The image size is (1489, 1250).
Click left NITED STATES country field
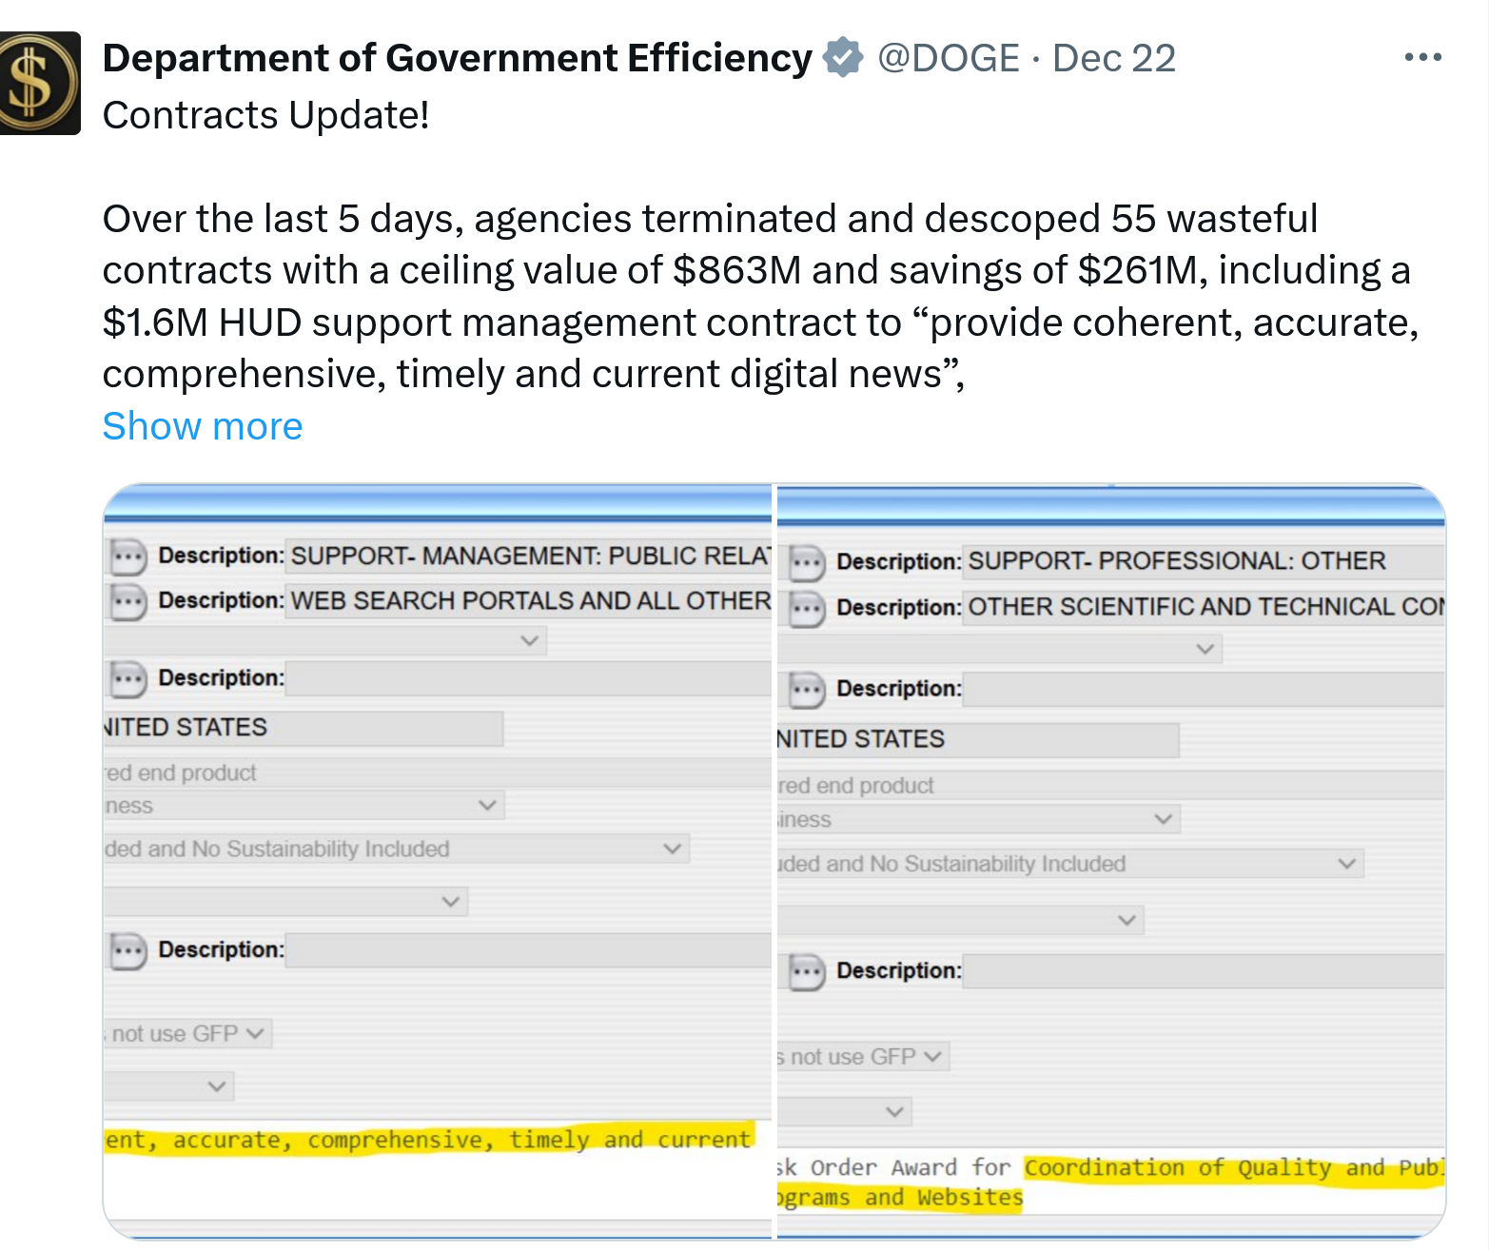click(x=303, y=728)
